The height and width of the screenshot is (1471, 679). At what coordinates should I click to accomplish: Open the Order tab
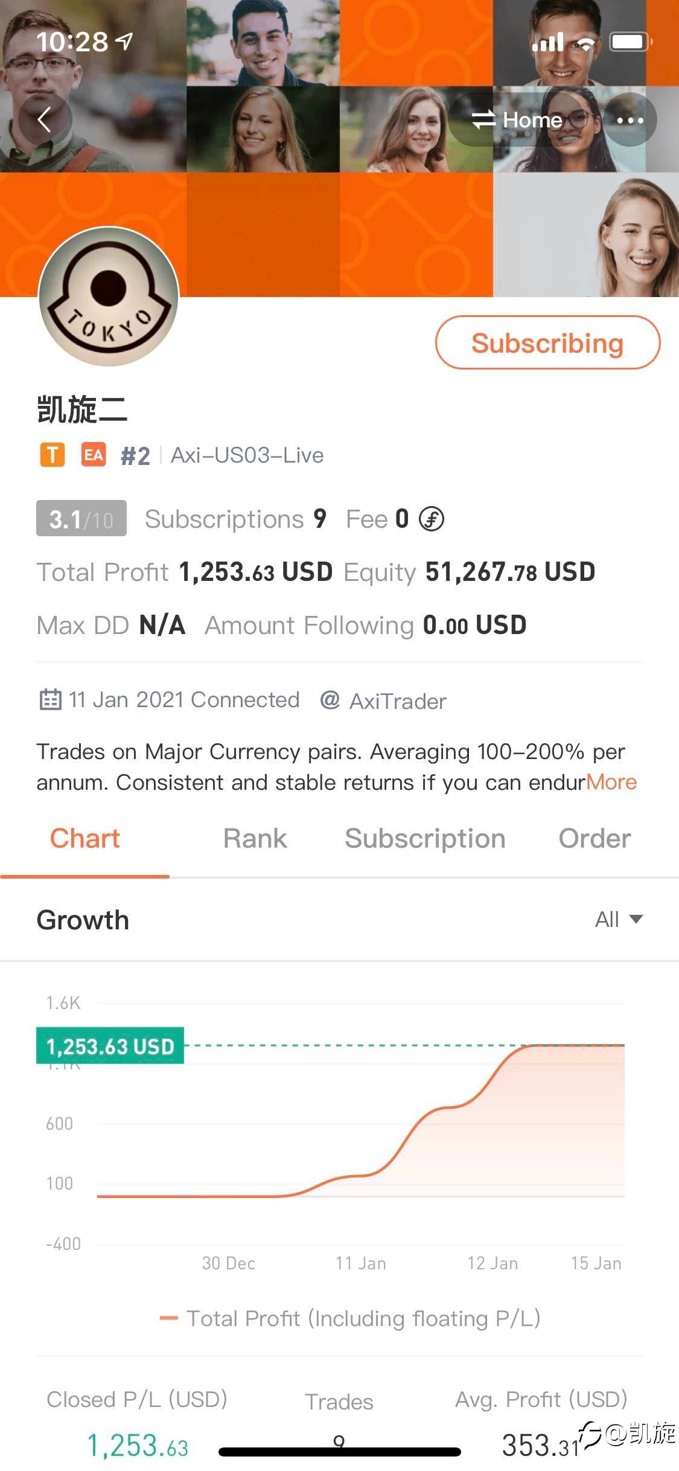[x=595, y=839]
